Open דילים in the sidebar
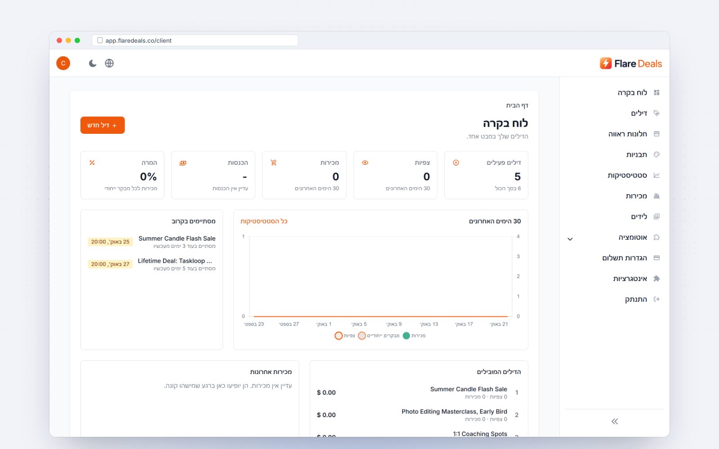Viewport: 719px width, 449px height. (614, 113)
